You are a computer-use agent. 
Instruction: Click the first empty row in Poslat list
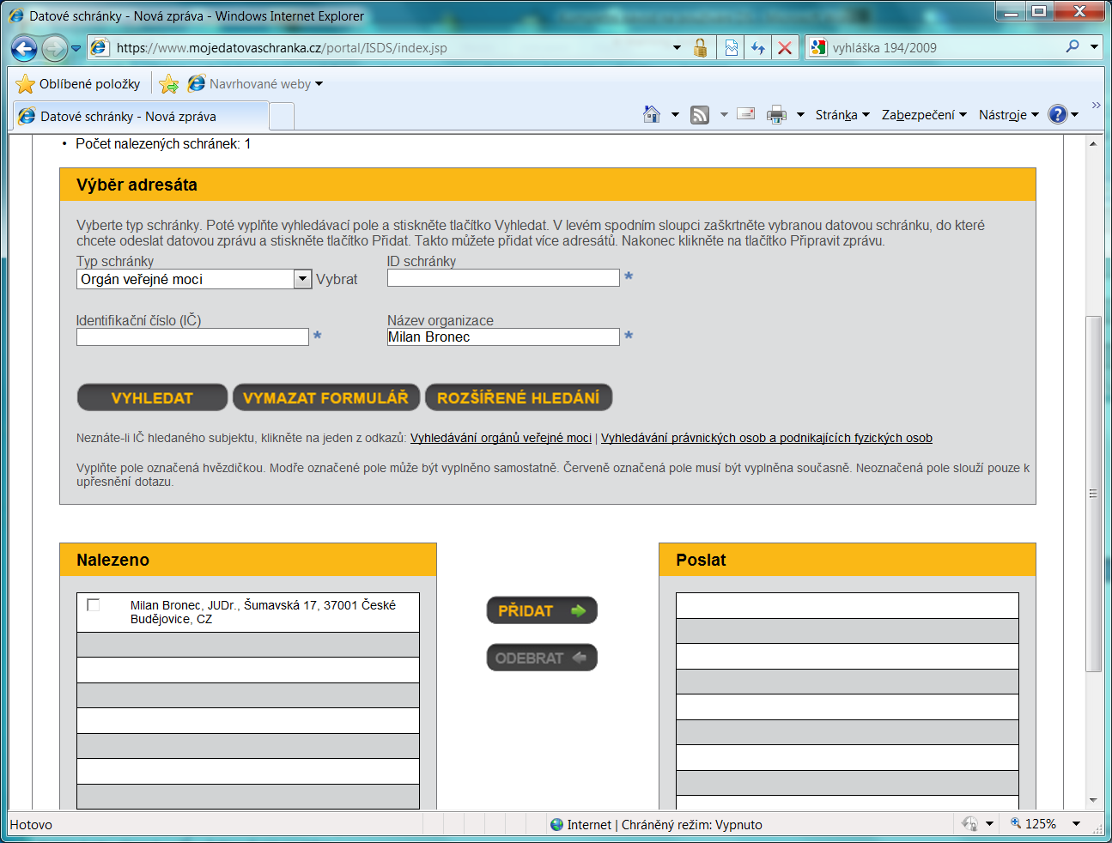[x=848, y=605]
